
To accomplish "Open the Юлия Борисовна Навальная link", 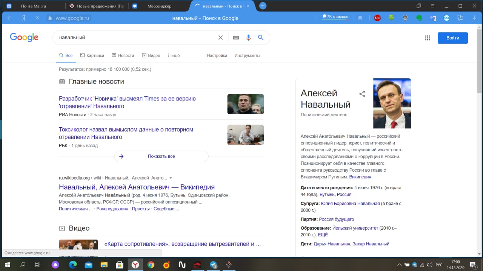I will pyautogui.click(x=350, y=203).
